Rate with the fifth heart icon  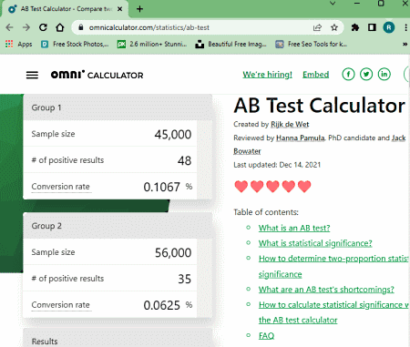point(304,187)
